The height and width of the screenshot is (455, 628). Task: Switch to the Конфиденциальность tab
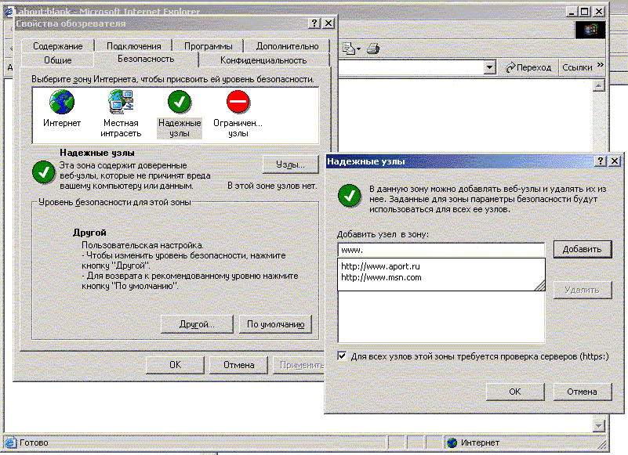pos(263,60)
